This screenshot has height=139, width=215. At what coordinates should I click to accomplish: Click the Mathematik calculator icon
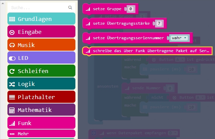click(12, 110)
